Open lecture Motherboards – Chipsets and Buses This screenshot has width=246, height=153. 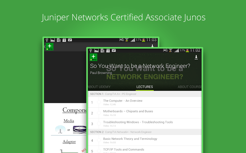pyautogui.click(x=145, y=113)
